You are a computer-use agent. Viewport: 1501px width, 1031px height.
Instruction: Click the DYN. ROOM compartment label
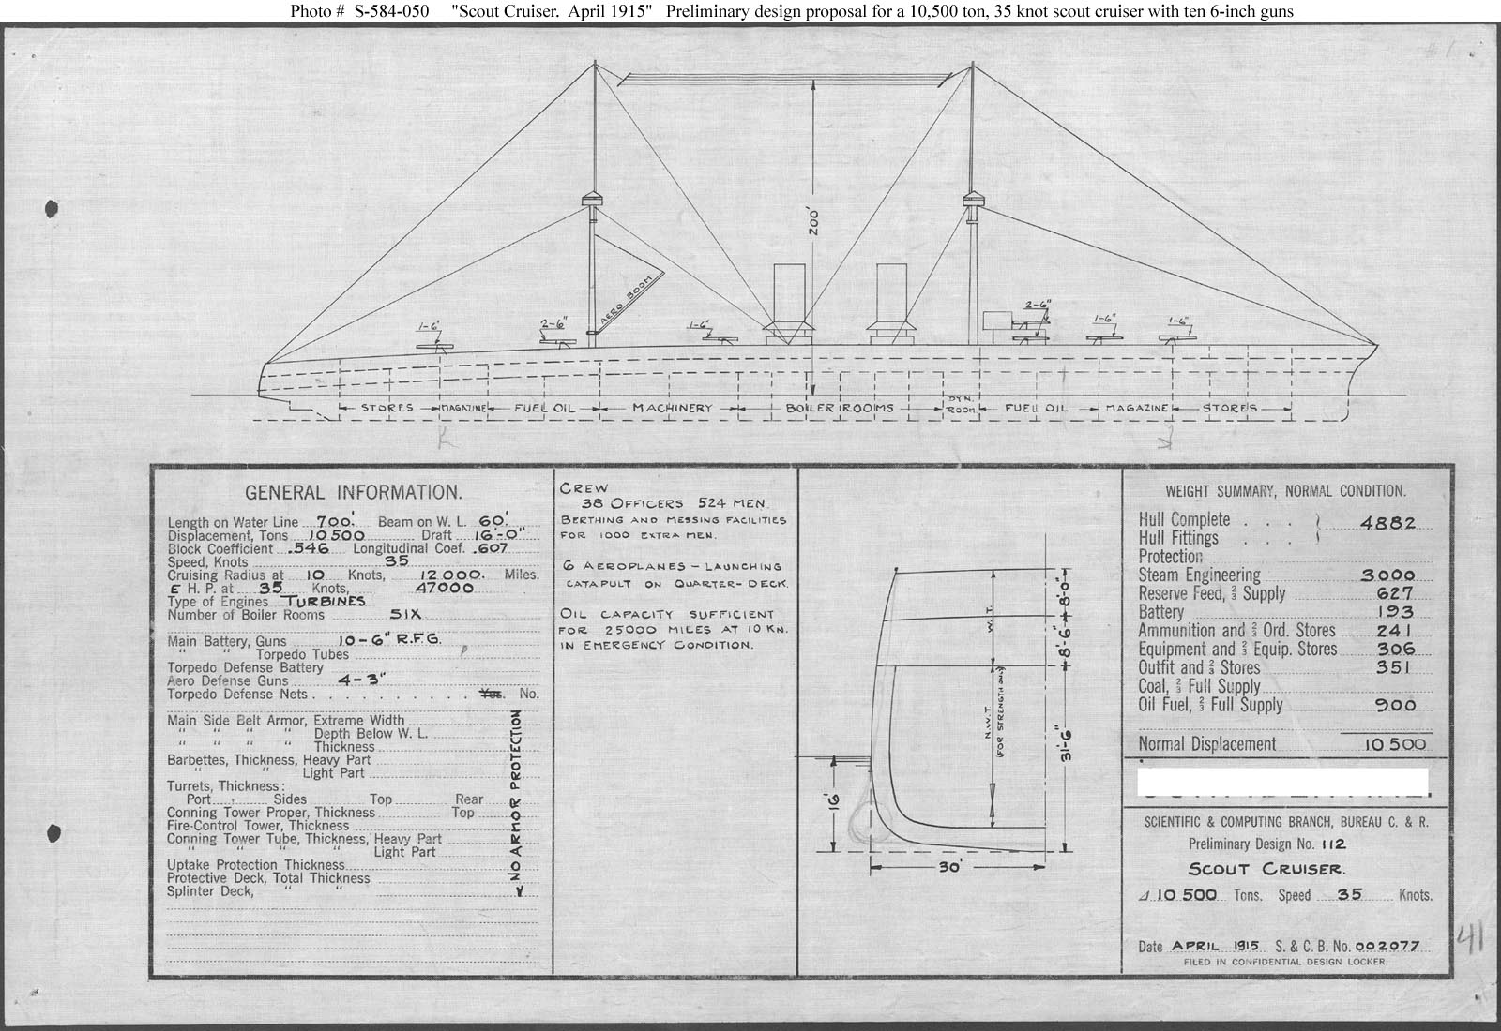point(961,406)
